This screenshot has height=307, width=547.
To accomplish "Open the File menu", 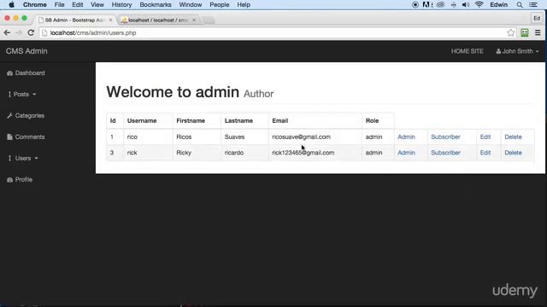I will coord(59,4).
